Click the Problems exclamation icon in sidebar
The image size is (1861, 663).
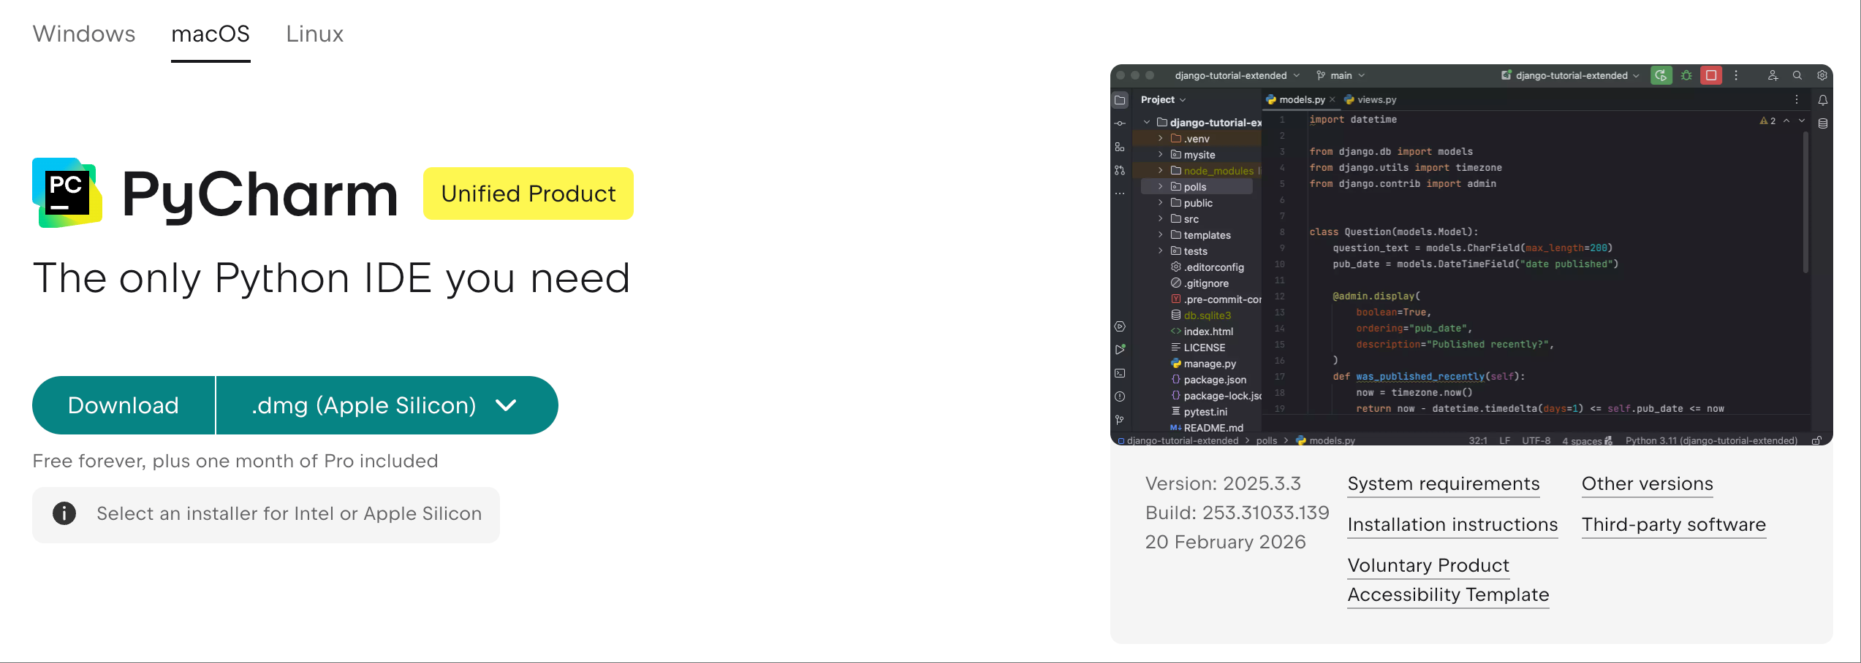pos(1120,396)
